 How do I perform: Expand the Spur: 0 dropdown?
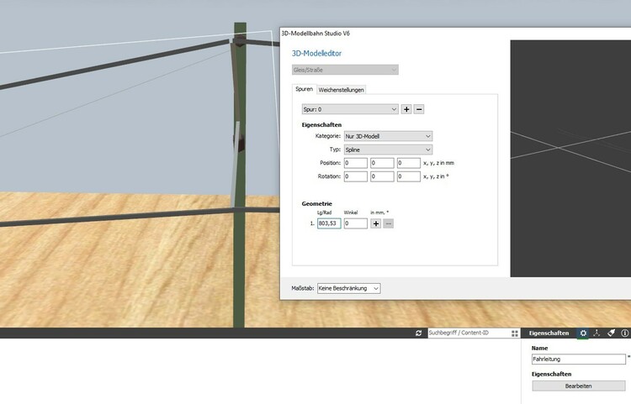[x=350, y=109]
